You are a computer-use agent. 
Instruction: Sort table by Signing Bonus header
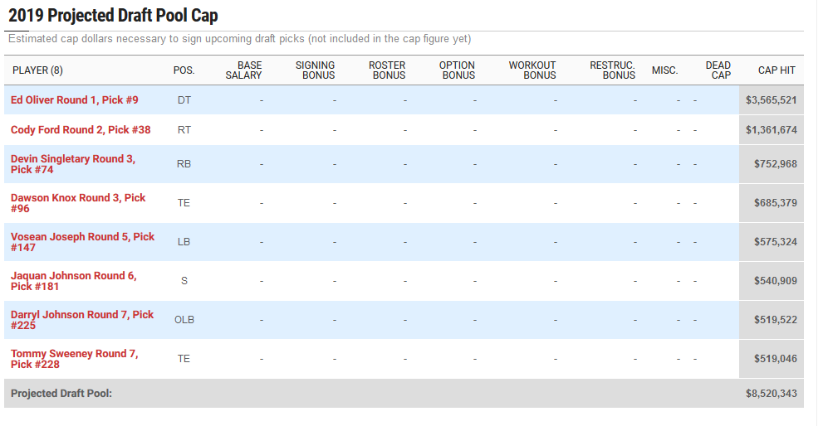[316, 70]
